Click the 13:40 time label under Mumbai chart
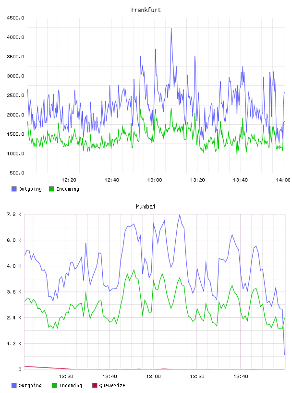 241,376
